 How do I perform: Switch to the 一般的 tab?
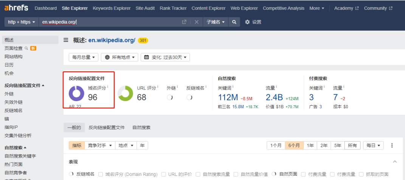pos(74,128)
